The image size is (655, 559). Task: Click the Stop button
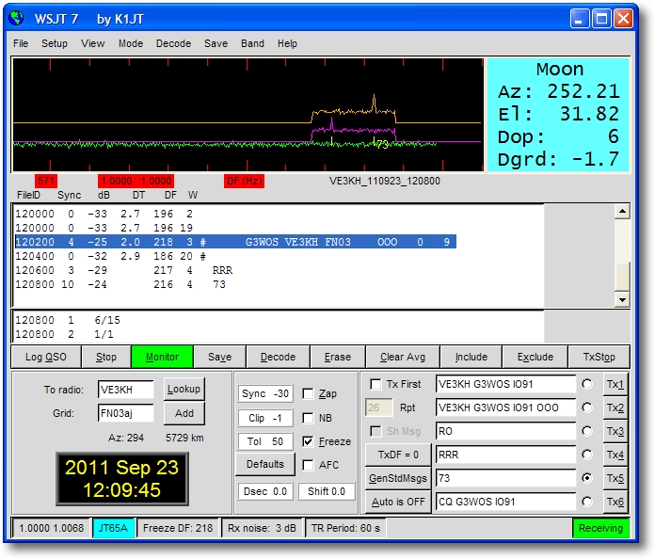106,358
